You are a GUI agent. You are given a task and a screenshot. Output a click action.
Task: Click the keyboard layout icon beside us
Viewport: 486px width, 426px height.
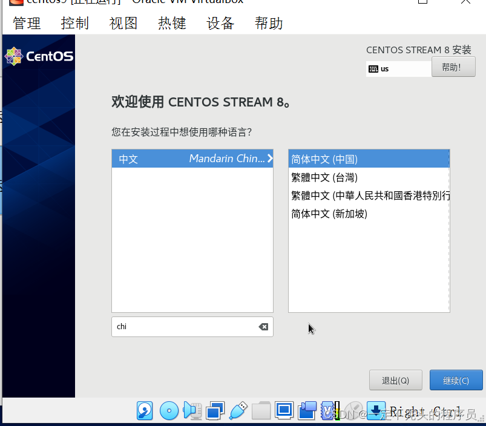(373, 69)
